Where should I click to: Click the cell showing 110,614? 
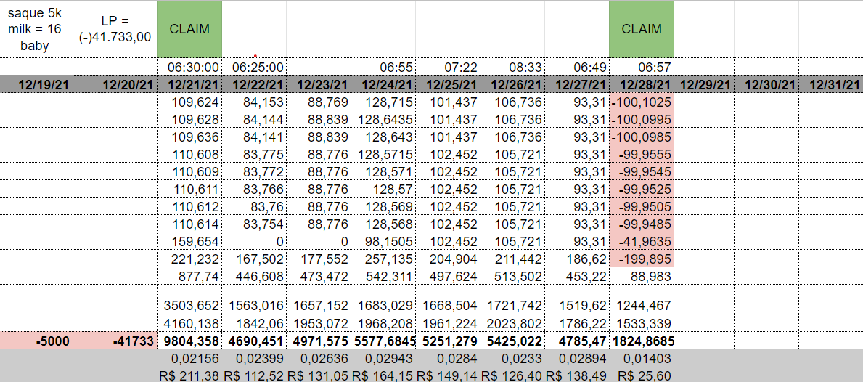189,224
